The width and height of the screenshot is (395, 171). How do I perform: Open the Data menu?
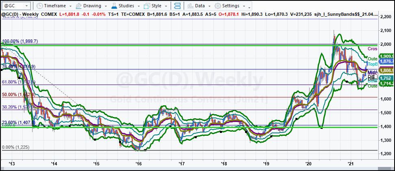(x=198, y=6)
